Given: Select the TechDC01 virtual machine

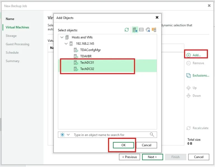Looking at the screenshot, I should click(87, 63).
